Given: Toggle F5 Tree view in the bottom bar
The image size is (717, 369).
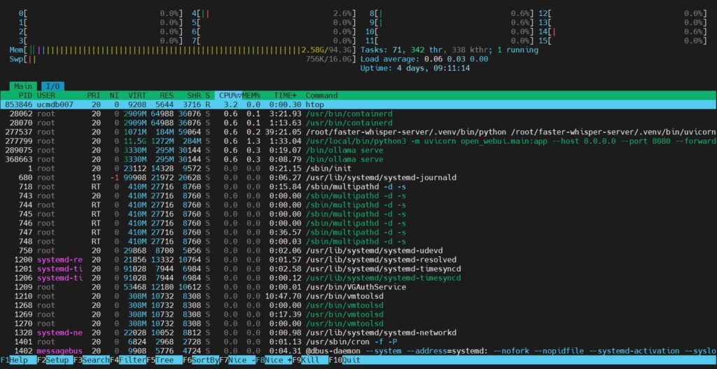Looking at the screenshot, I should (165, 361).
